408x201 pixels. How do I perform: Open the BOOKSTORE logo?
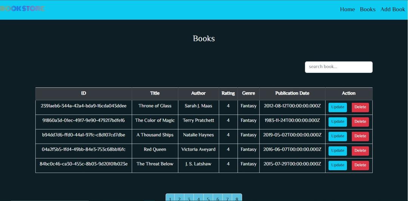pyautogui.click(x=22, y=9)
